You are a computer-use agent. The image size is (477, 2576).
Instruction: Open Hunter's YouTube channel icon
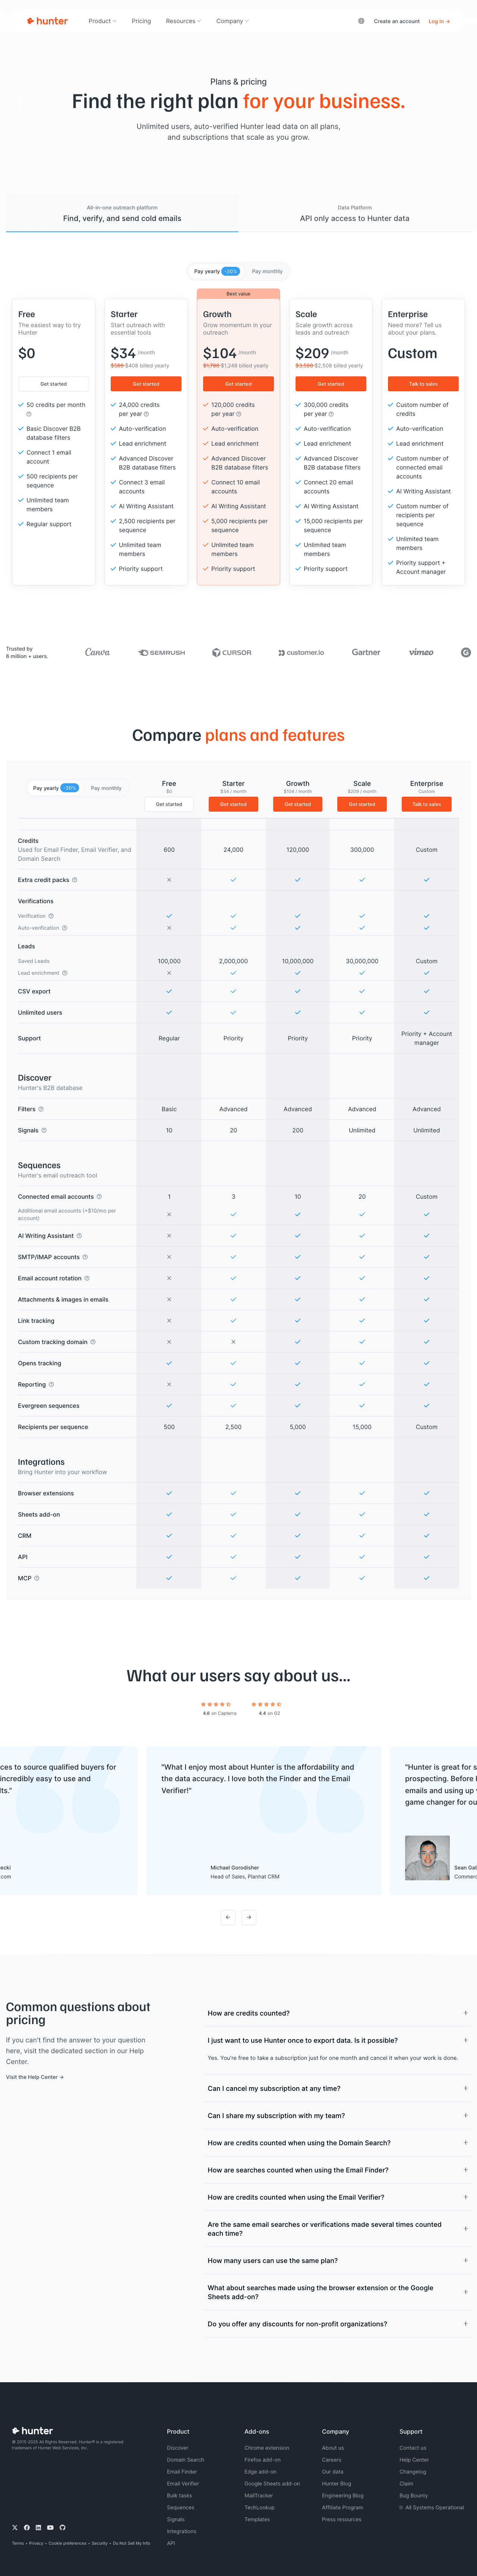point(50,2527)
